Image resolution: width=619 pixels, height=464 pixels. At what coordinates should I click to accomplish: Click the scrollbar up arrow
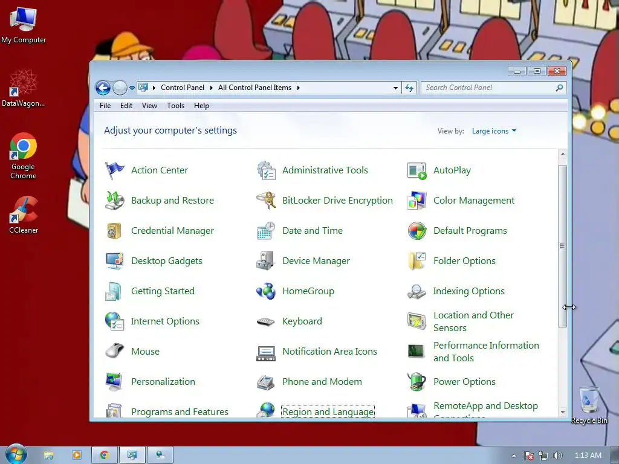[563, 154]
